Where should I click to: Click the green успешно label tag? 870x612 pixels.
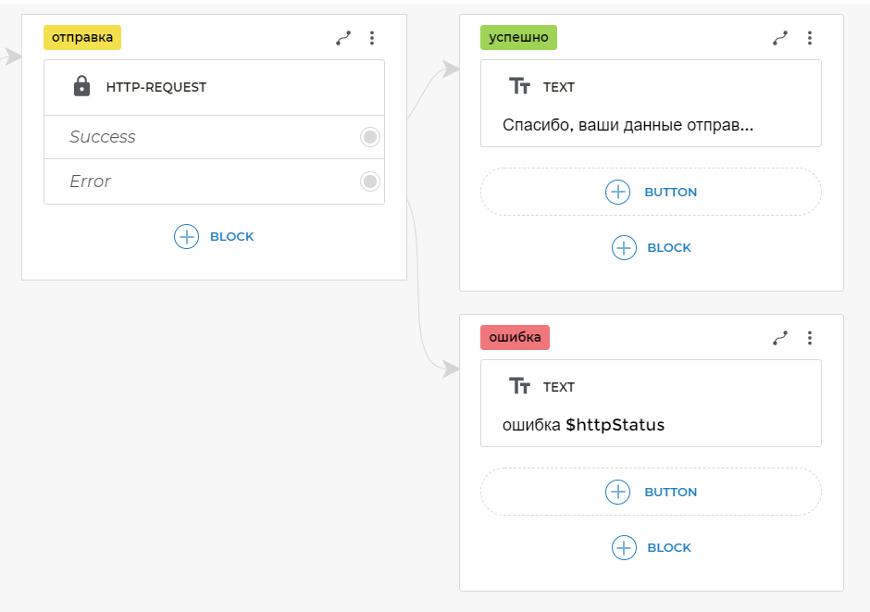tap(518, 38)
